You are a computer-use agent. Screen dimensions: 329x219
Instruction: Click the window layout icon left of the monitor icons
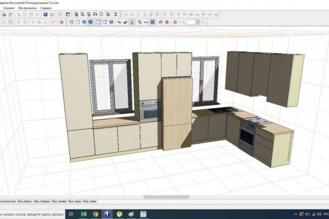pyautogui.click(x=68, y=15)
